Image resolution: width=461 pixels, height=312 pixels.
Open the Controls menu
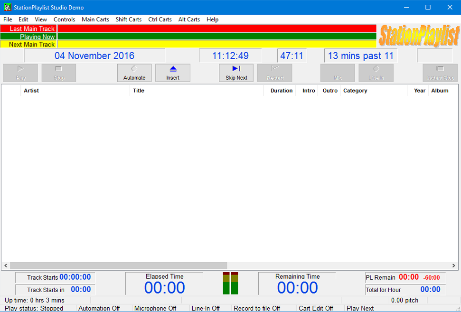[64, 19]
